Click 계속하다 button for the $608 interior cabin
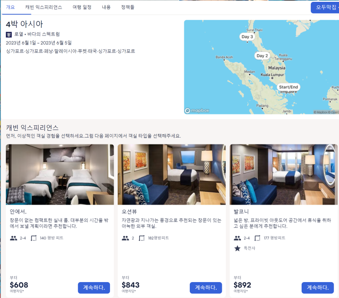Screen dimensions: 339x298 coord(94,288)
